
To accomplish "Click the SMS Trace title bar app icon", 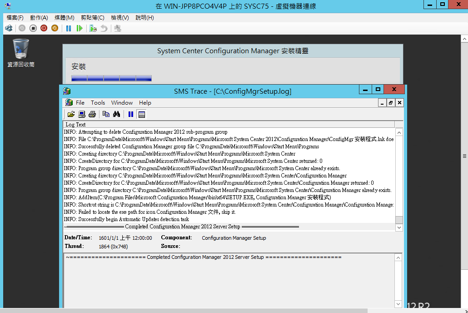I will [67, 91].
